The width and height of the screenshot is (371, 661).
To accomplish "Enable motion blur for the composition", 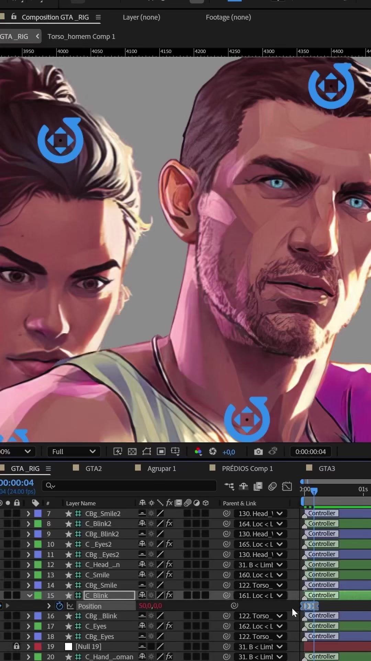I will (272, 486).
